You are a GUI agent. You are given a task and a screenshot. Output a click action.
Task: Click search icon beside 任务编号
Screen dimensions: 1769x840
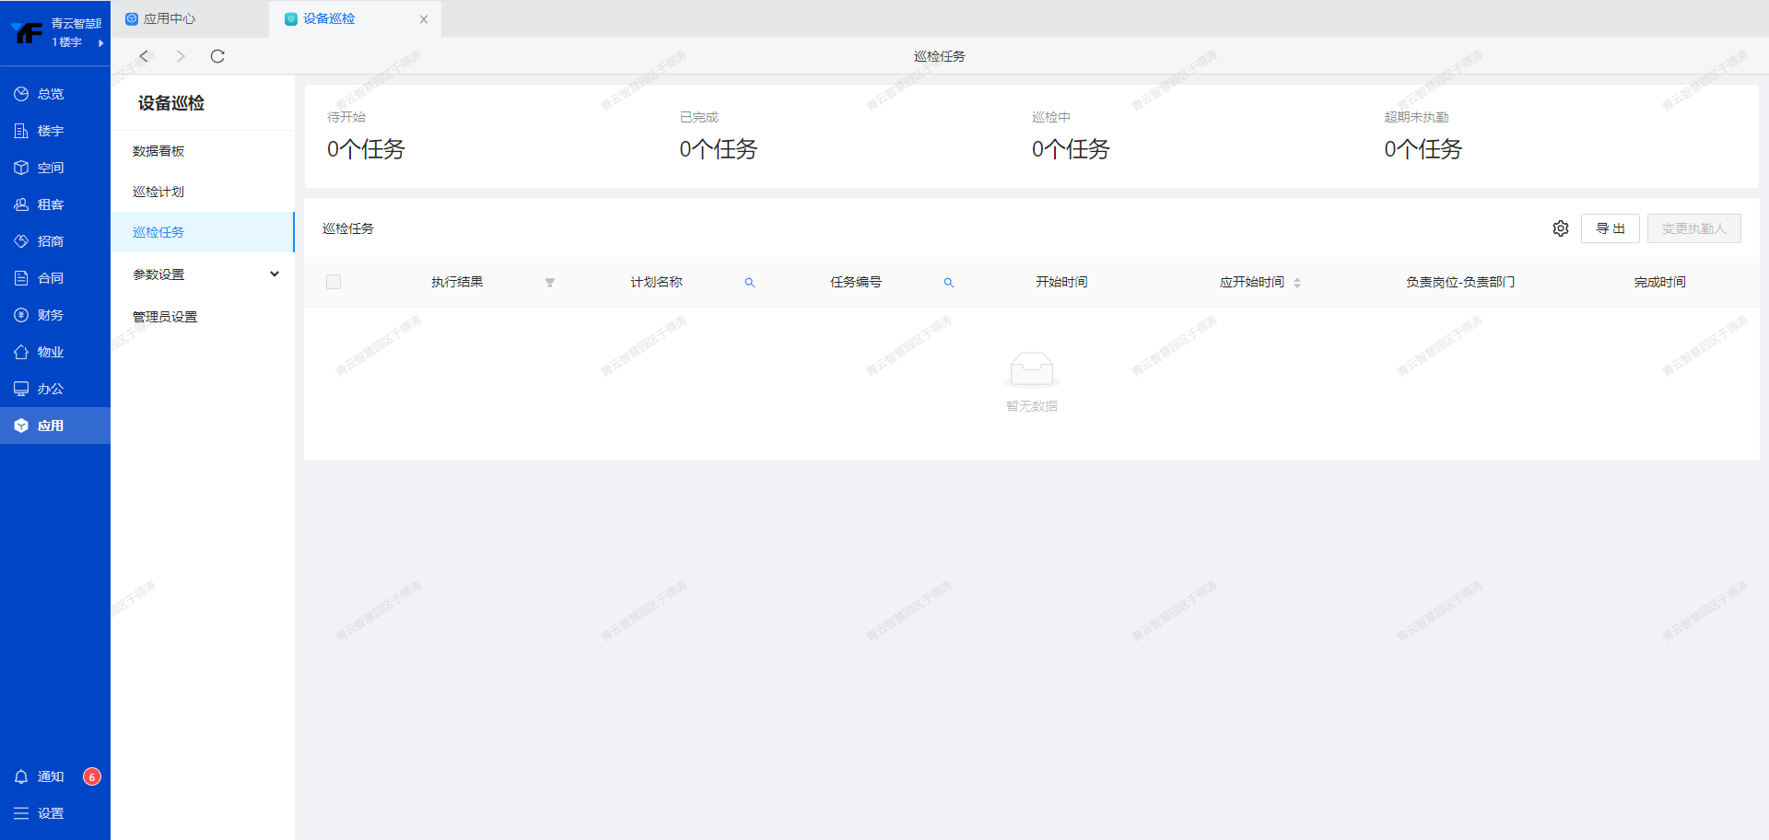(x=948, y=283)
